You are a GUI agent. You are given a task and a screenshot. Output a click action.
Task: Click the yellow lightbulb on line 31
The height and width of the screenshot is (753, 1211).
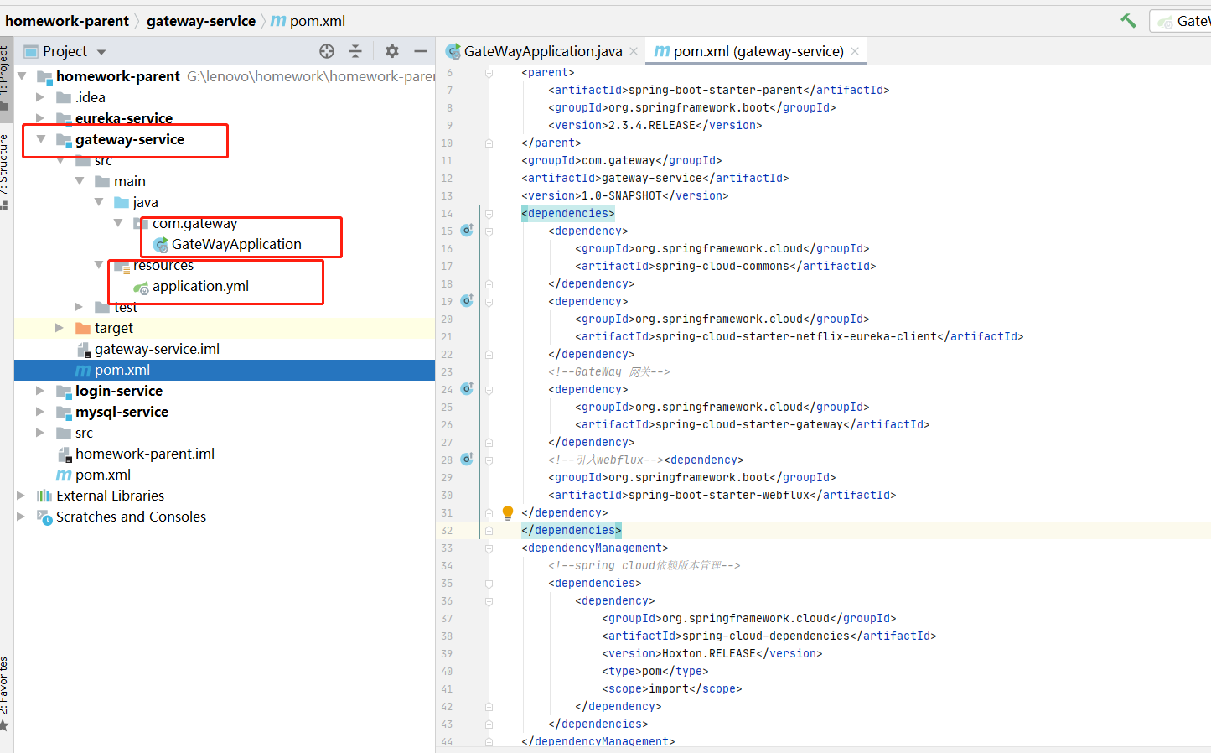click(x=507, y=512)
